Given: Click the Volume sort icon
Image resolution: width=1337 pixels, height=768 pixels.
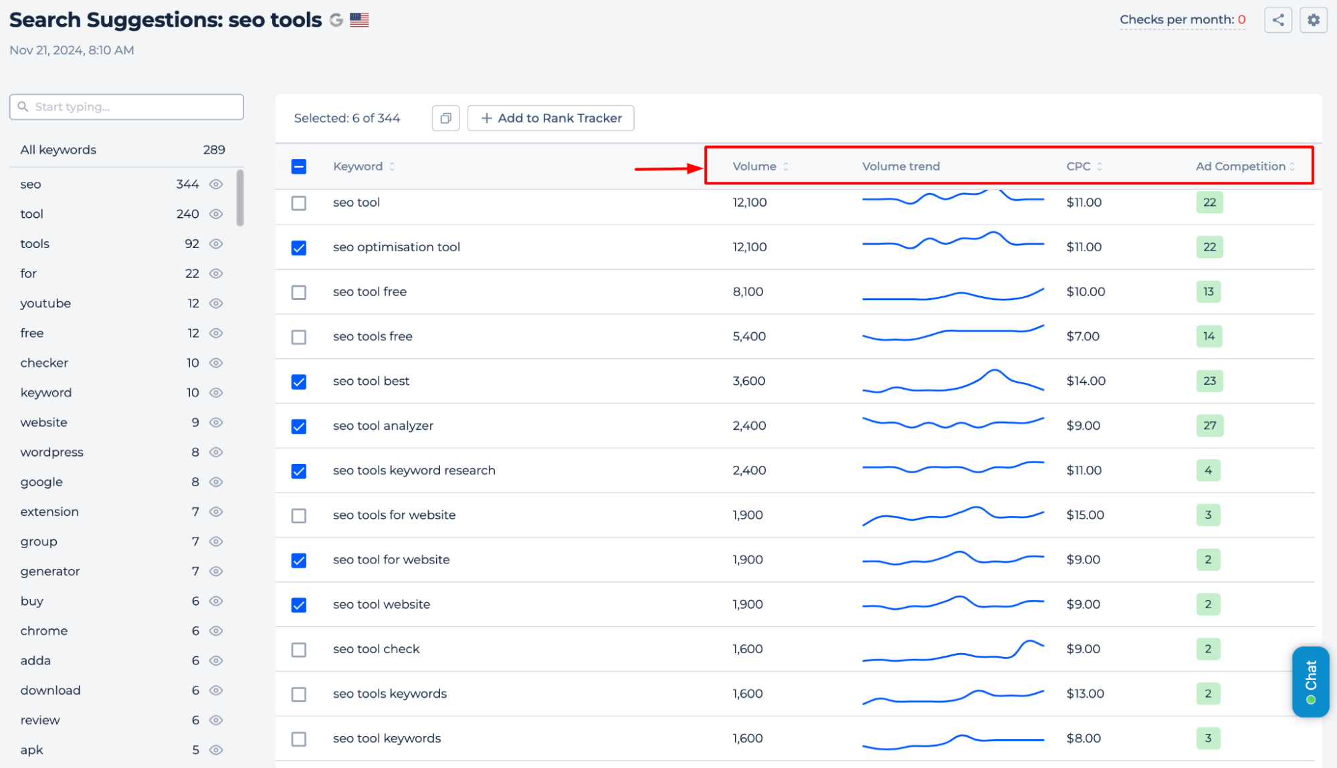Looking at the screenshot, I should click(787, 166).
